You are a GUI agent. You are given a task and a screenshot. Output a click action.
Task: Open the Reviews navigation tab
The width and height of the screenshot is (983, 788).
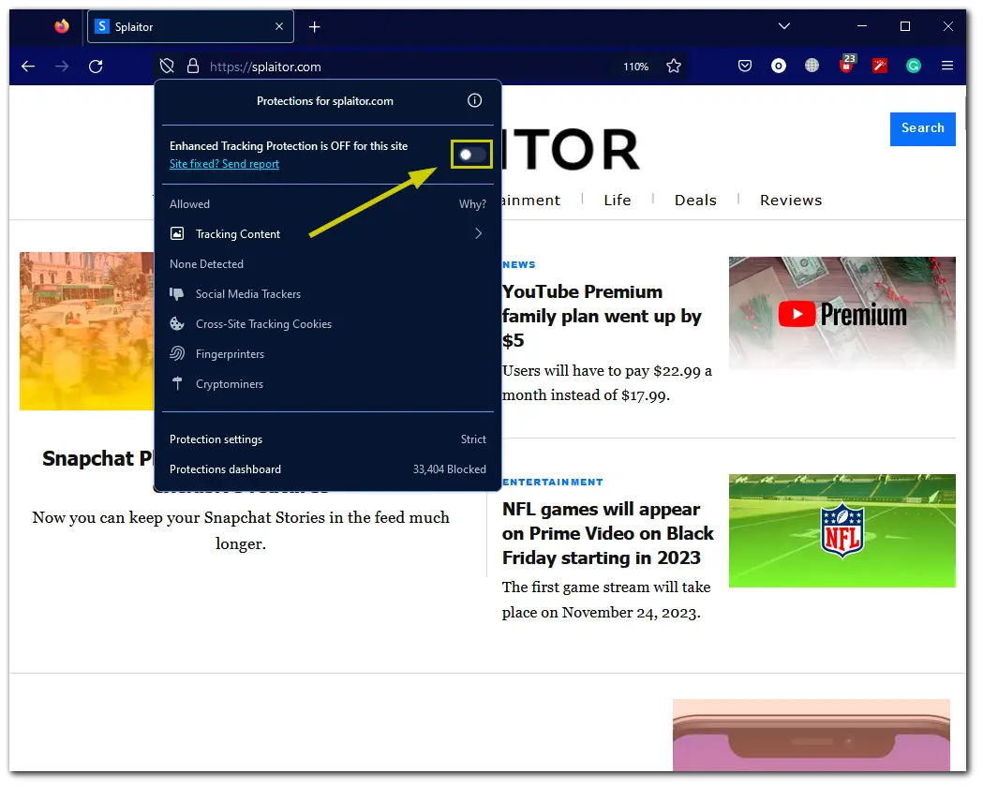[791, 200]
